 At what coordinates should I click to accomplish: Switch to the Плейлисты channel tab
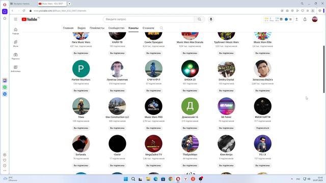coord(97,28)
